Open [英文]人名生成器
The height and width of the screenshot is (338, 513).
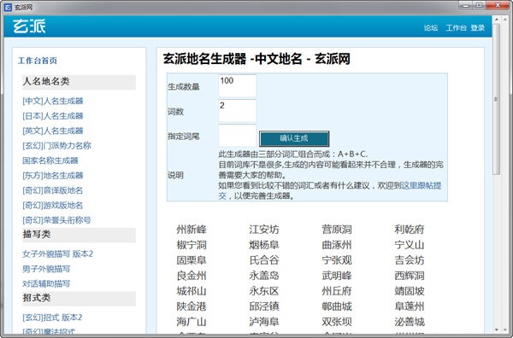click(x=53, y=131)
